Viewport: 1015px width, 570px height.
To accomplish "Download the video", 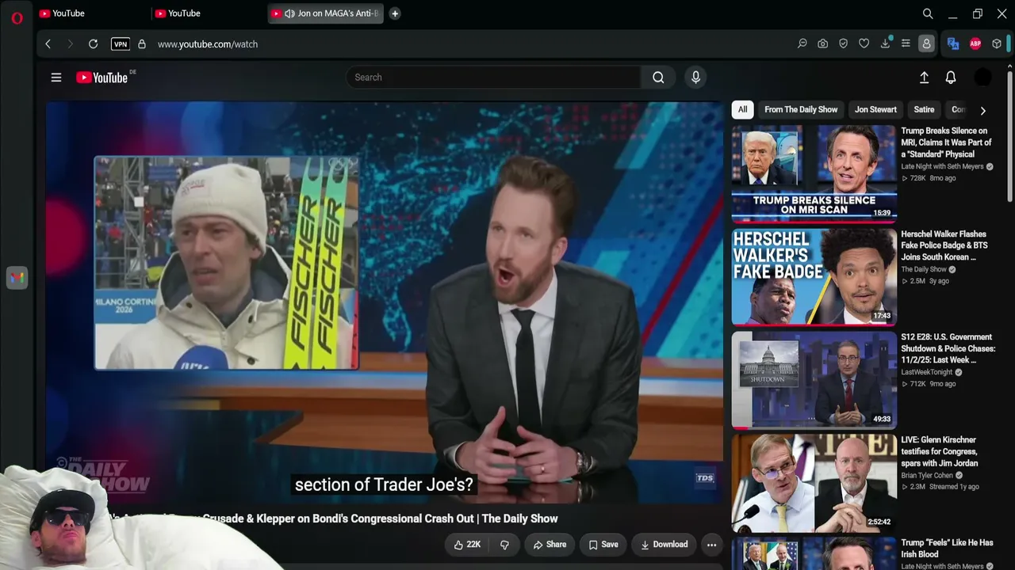I will click(x=664, y=545).
